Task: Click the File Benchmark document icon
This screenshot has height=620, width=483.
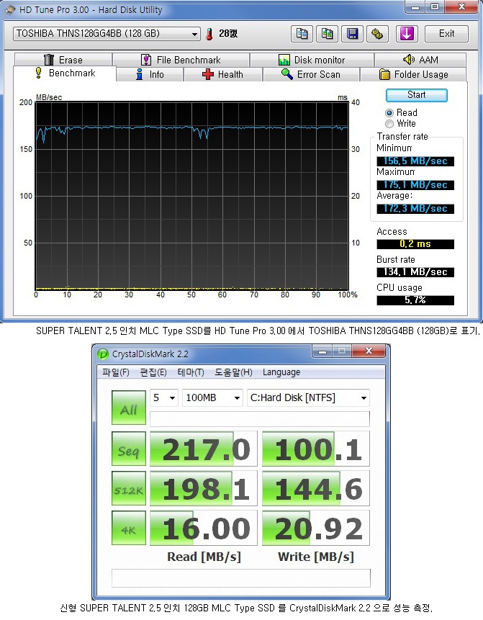Action: coord(146,60)
